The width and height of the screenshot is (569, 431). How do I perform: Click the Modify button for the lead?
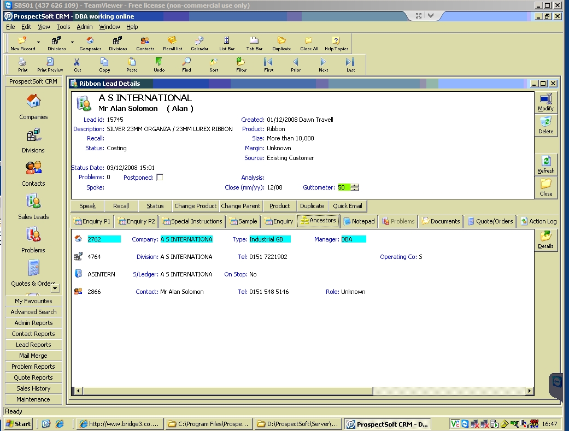546,102
